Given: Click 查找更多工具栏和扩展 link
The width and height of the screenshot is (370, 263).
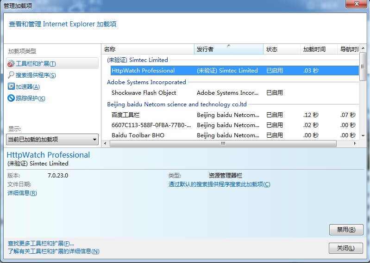Looking at the screenshot, I should pos(41,244).
